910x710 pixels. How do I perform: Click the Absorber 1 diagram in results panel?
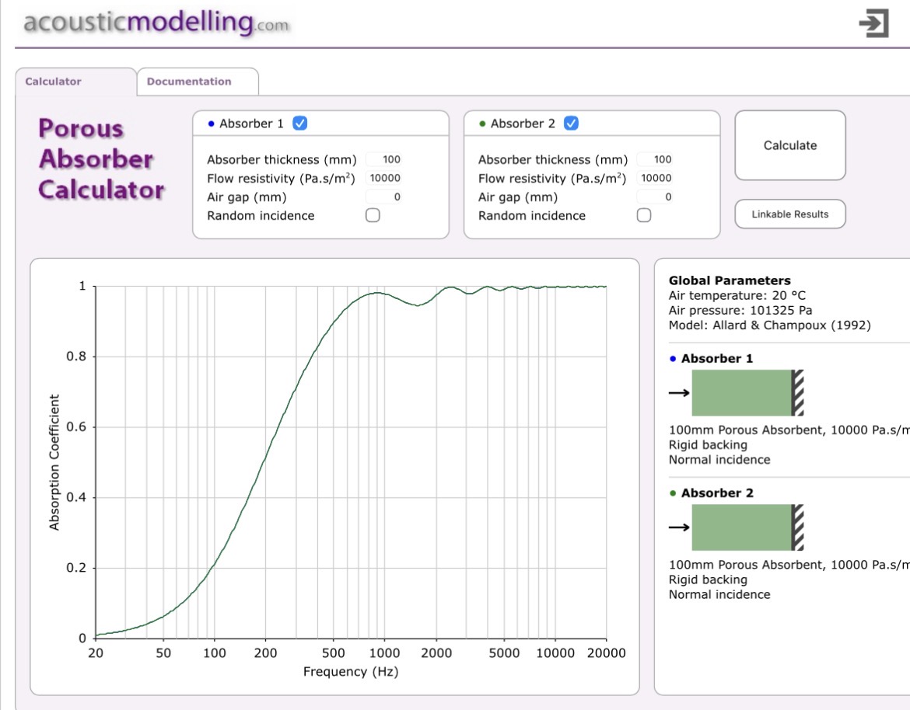point(746,393)
